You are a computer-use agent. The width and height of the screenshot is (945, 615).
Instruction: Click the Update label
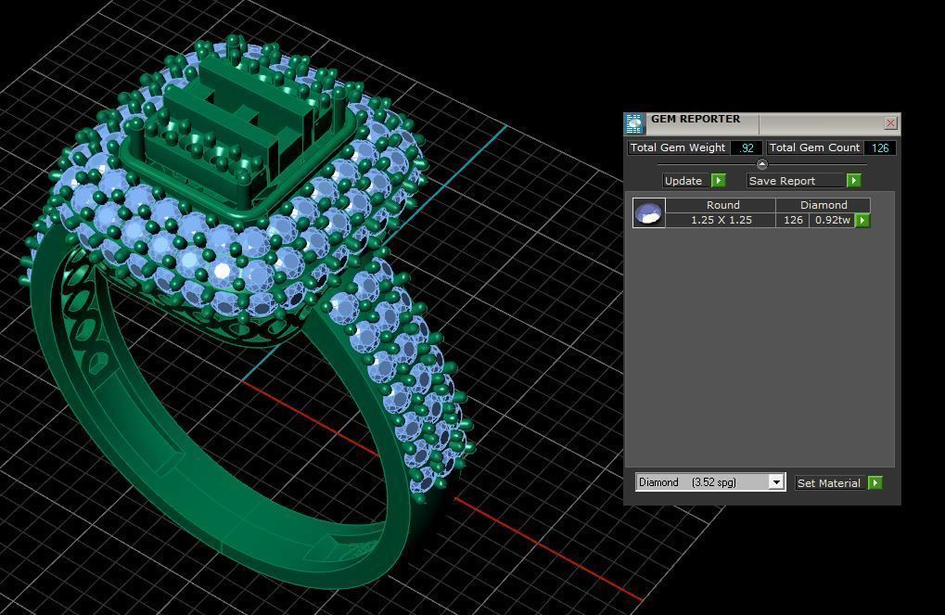[685, 181]
